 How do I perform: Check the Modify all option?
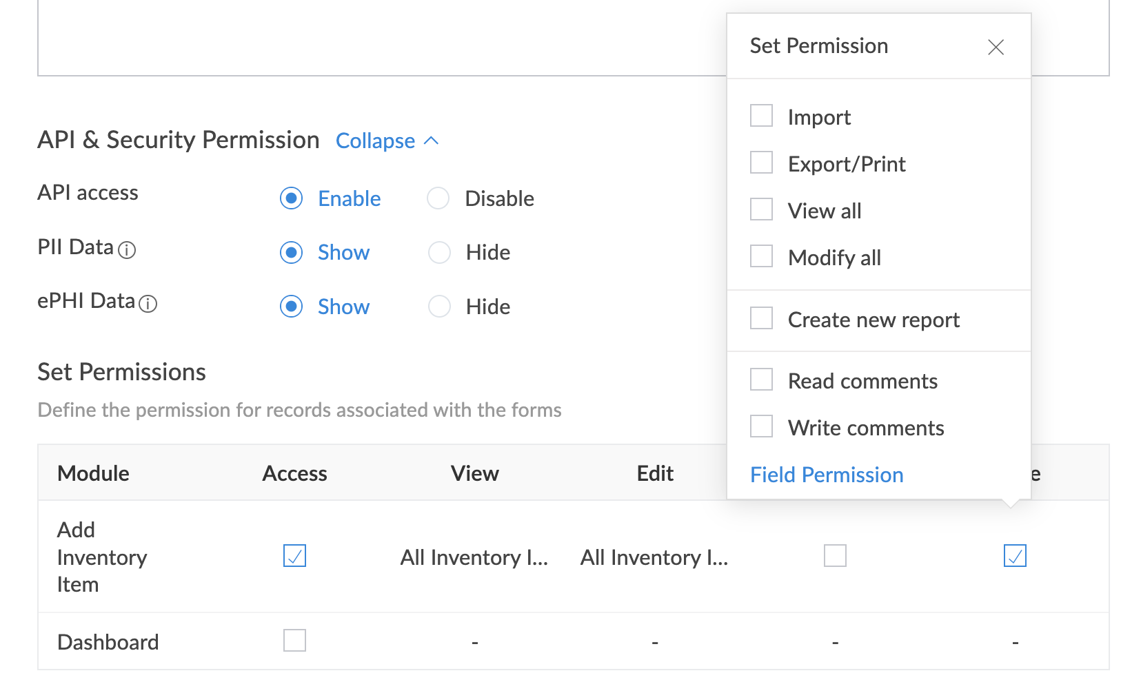pyautogui.click(x=761, y=256)
